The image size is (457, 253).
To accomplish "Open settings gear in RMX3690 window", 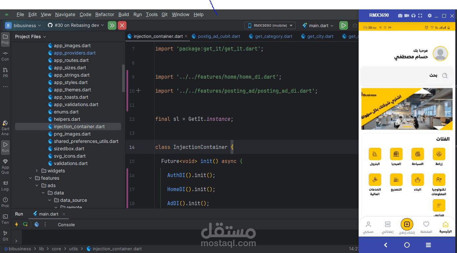I will (430, 15).
